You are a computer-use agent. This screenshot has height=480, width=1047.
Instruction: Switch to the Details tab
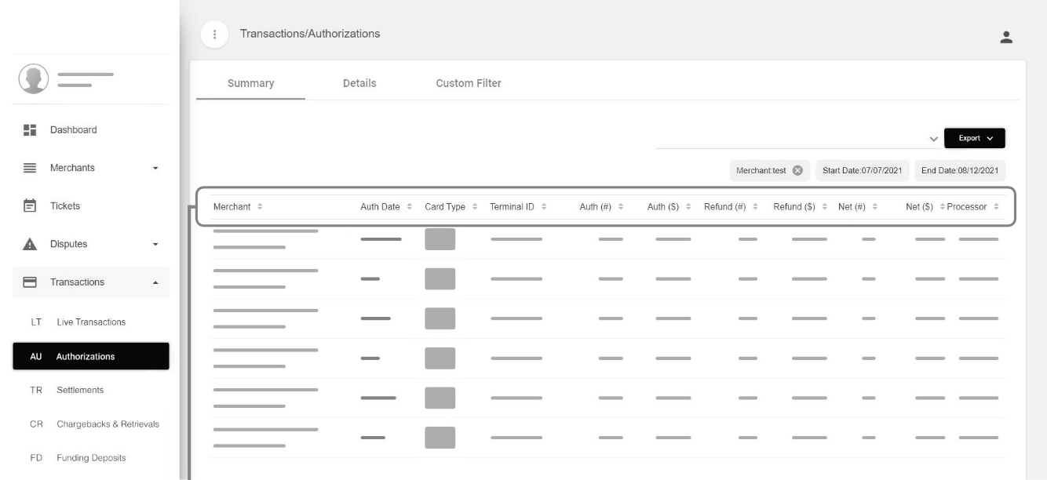pos(359,83)
